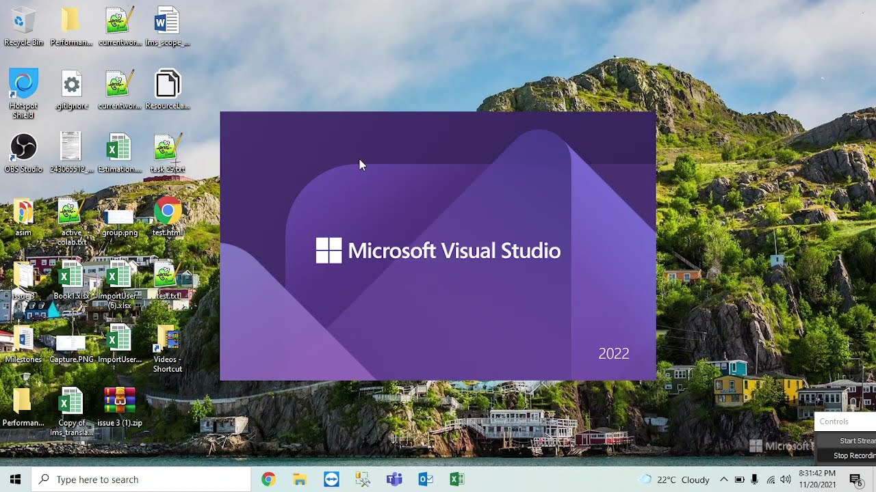Screen dimensions: 876x492
Task: Click the microphone tray icon
Action: pos(755,480)
